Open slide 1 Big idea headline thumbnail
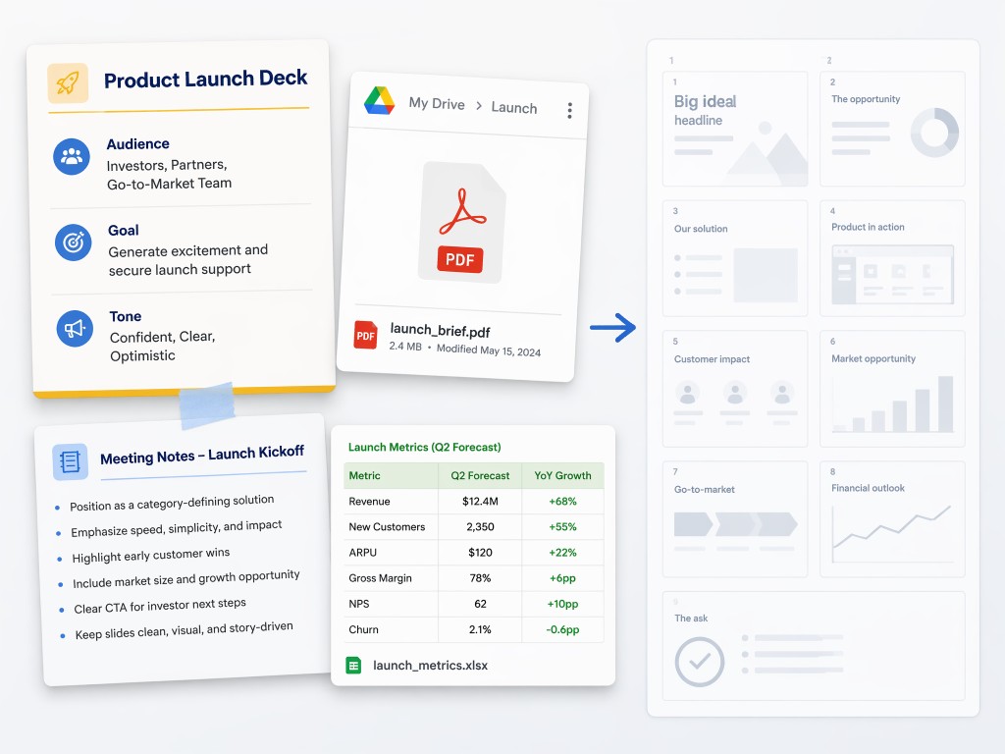 click(735, 129)
